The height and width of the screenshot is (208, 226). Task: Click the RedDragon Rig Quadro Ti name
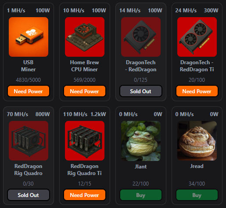pyautogui.click(x=85, y=170)
